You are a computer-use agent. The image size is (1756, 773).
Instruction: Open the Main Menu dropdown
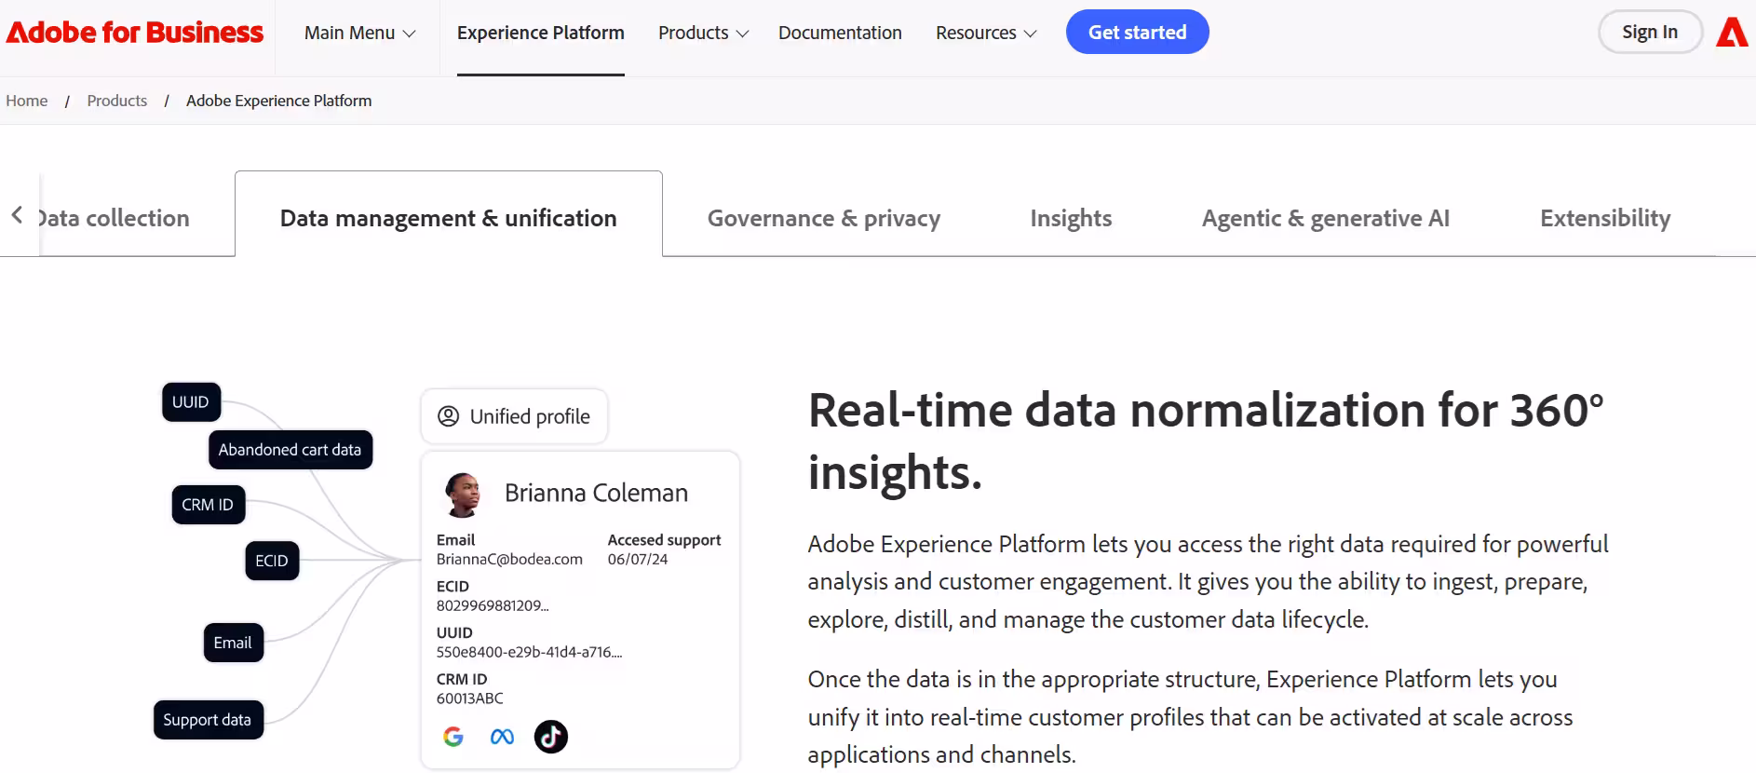pos(359,33)
